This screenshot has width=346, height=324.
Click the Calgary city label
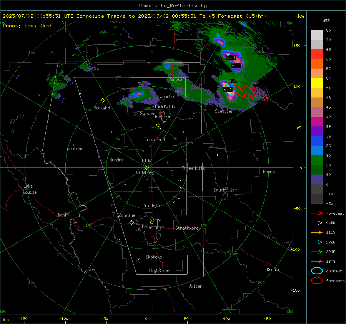tap(150, 227)
